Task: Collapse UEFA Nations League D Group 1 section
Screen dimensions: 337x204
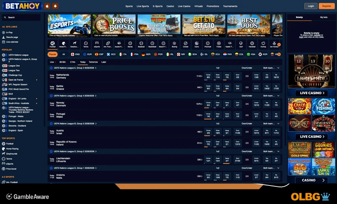Action: pyautogui.click(x=278, y=168)
